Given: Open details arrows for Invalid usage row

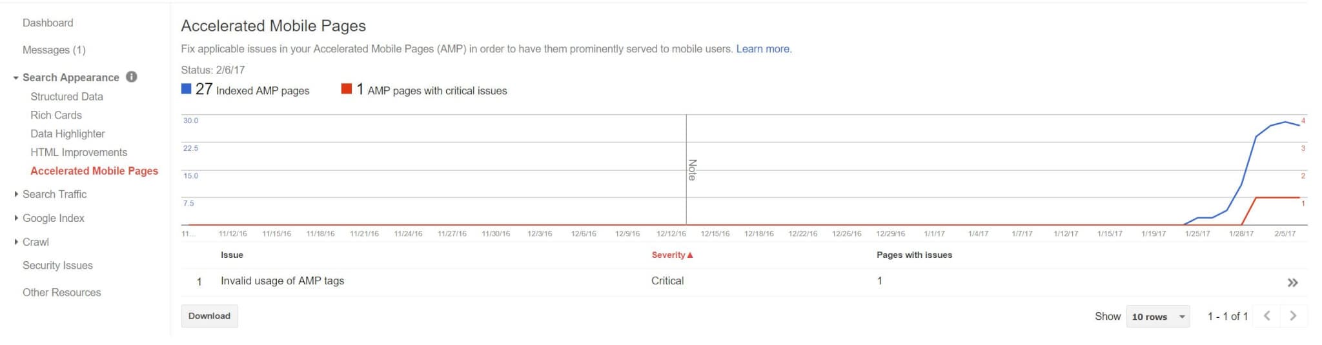Looking at the screenshot, I should (x=1292, y=282).
